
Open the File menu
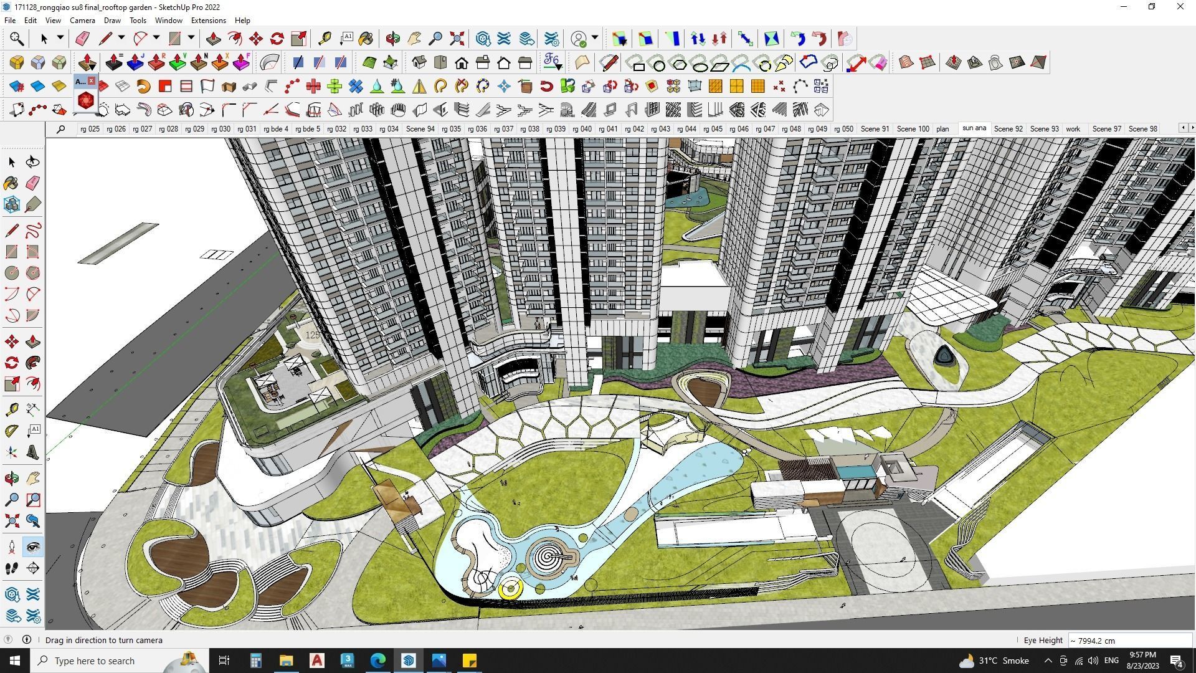click(x=10, y=21)
